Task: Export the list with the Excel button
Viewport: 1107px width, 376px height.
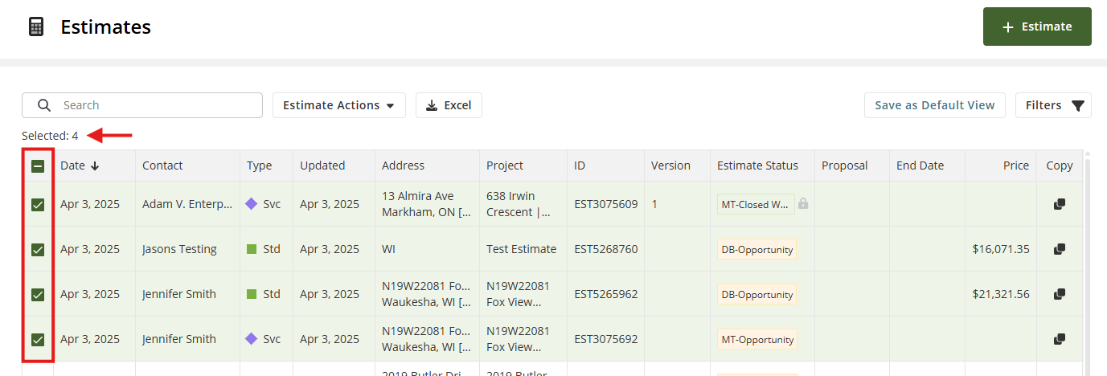Action: click(449, 105)
